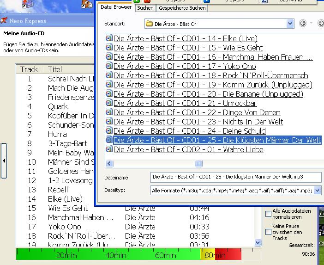The image size is (324, 265).
Task: Click audio file icon of track 20 Die Banane
Action: (x=109, y=93)
